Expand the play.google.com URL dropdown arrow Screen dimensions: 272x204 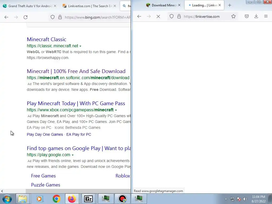pyautogui.click(x=73, y=155)
